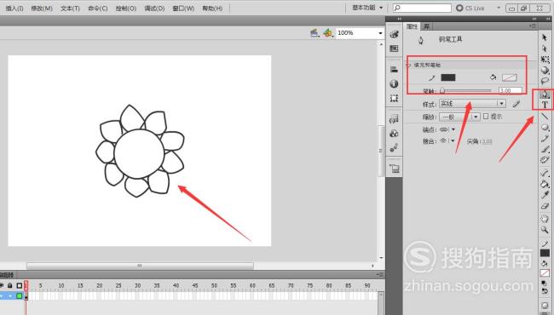Select the Text (T) tool
Screen dimensions: 554x315
point(545,105)
